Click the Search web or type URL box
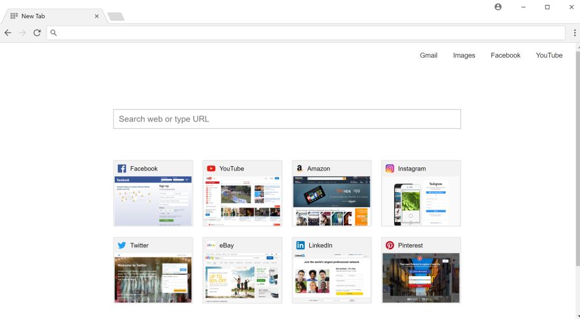This screenshot has height=319, width=580. point(287,119)
